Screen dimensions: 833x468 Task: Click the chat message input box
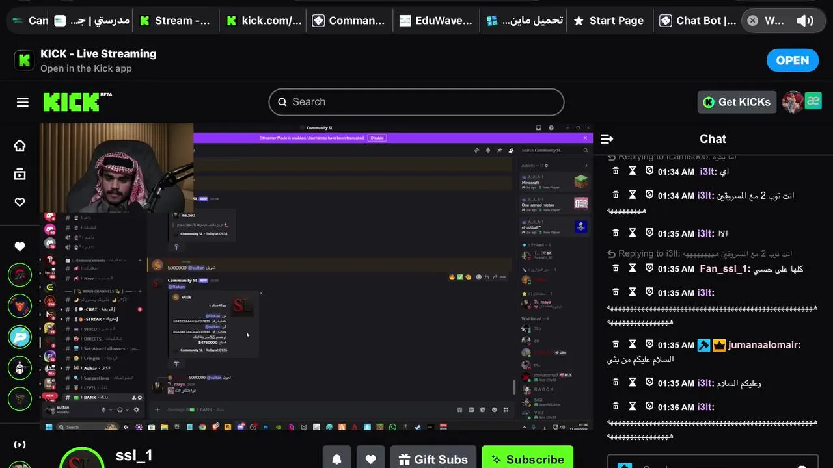(x=713, y=461)
